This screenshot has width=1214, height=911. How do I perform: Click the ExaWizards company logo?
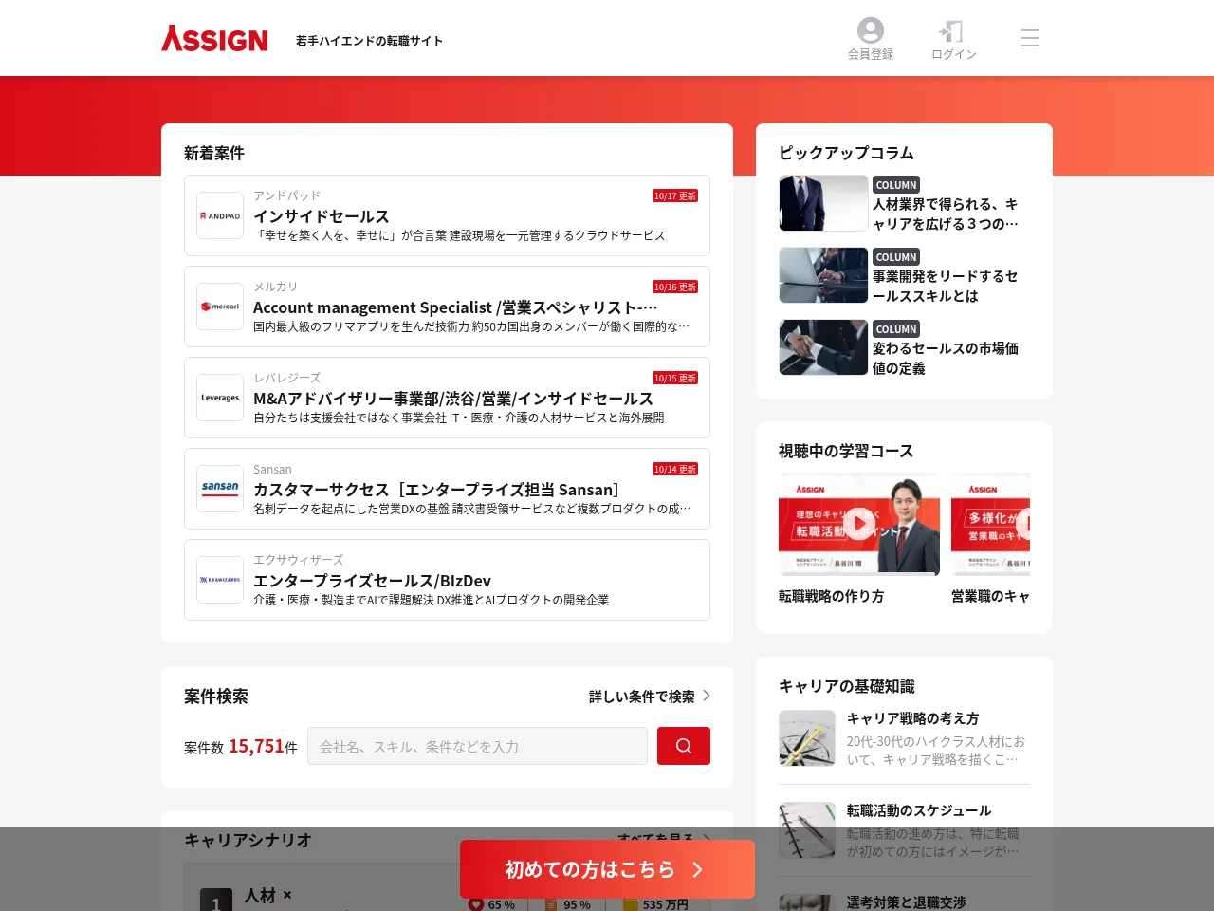(220, 580)
